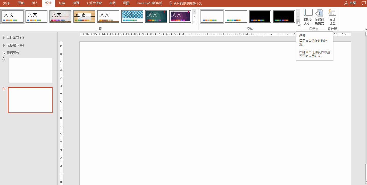Switch to the 切换 ribbon tab
The image size is (367, 185).
click(62, 3)
